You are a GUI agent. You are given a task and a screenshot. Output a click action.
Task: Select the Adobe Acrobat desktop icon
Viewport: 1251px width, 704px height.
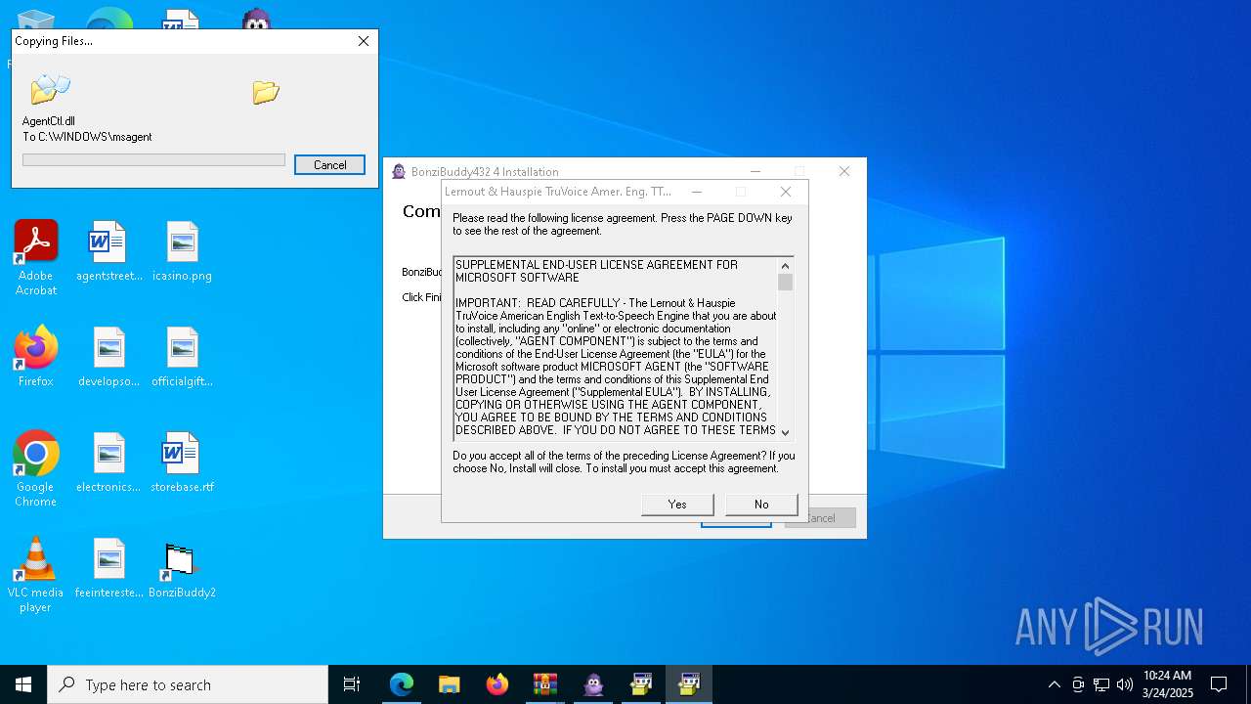36,258
